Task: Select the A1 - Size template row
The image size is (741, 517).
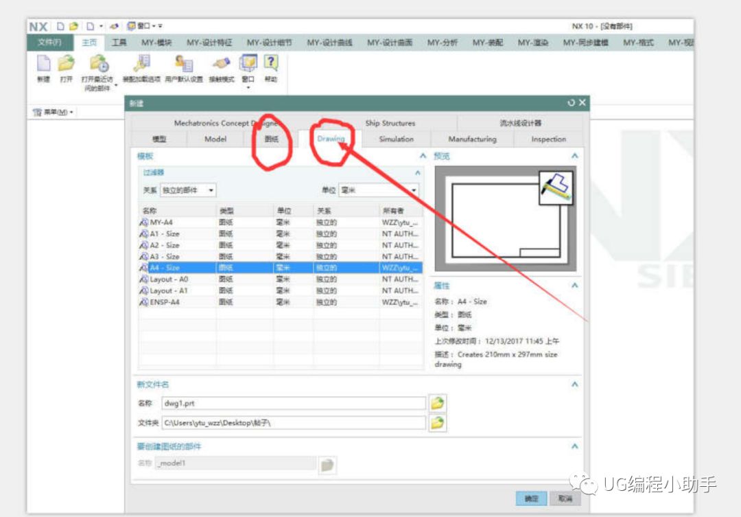Action: pyautogui.click(x=281, y=233)
